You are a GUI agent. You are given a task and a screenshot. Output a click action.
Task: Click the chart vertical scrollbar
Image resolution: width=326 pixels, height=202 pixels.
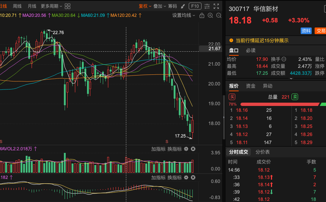click(224, 117)
